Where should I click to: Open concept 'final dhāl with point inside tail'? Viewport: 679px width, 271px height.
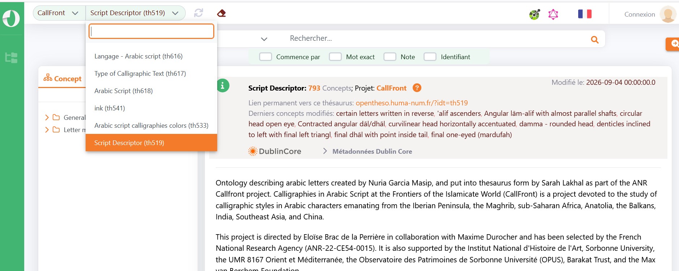pos(381,135)
